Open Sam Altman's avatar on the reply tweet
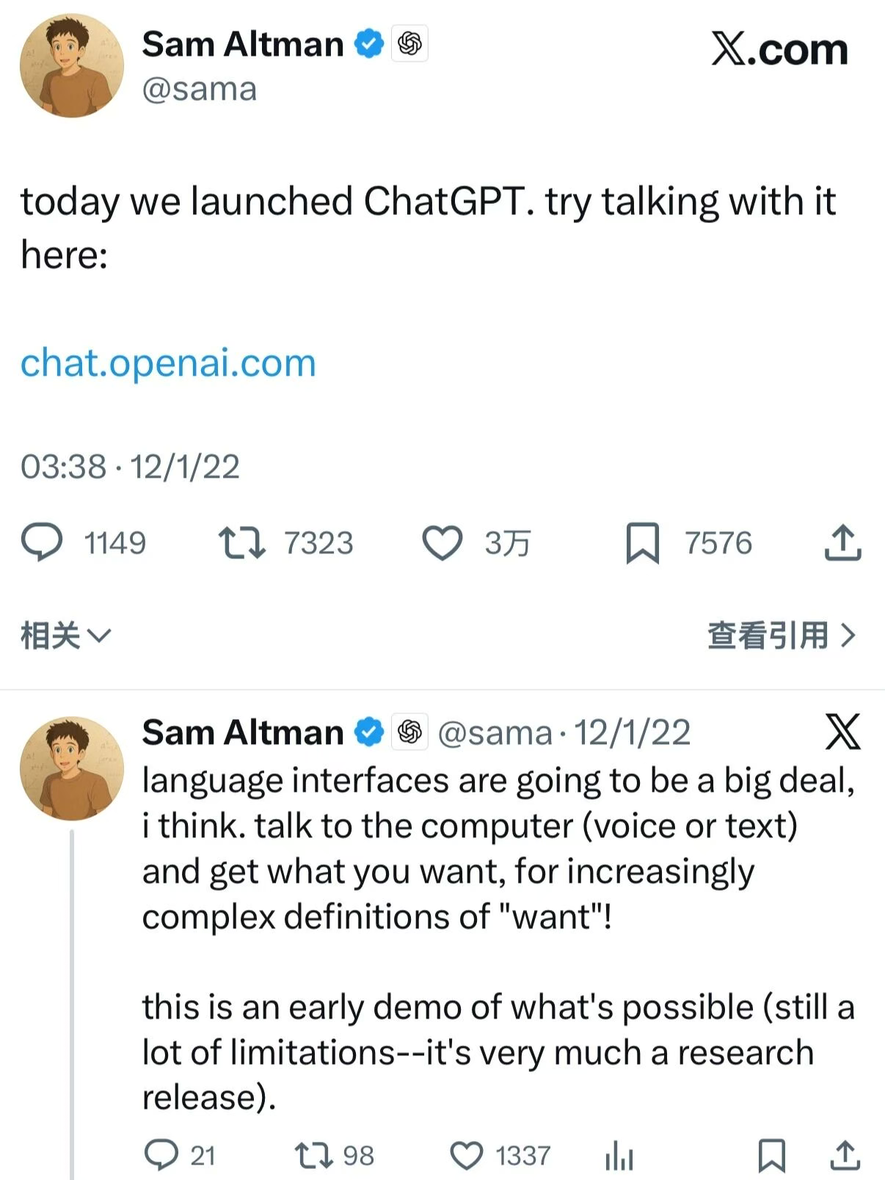 coord(72,768)
